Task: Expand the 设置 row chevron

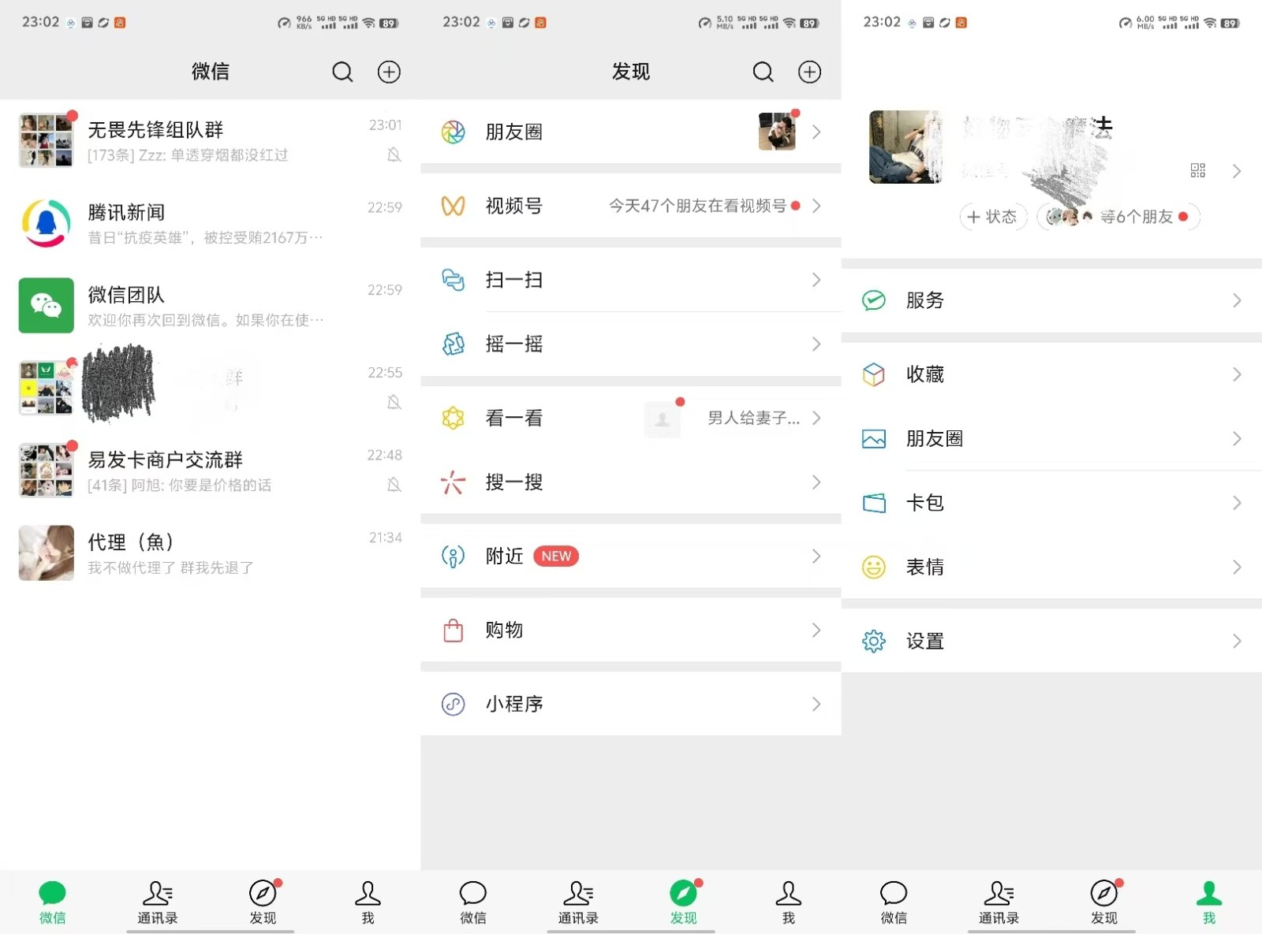Action: click(1237, 641)
